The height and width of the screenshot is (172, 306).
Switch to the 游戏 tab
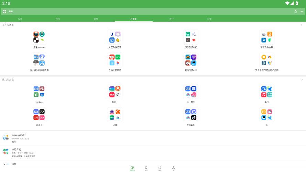(x=96, y=19)
